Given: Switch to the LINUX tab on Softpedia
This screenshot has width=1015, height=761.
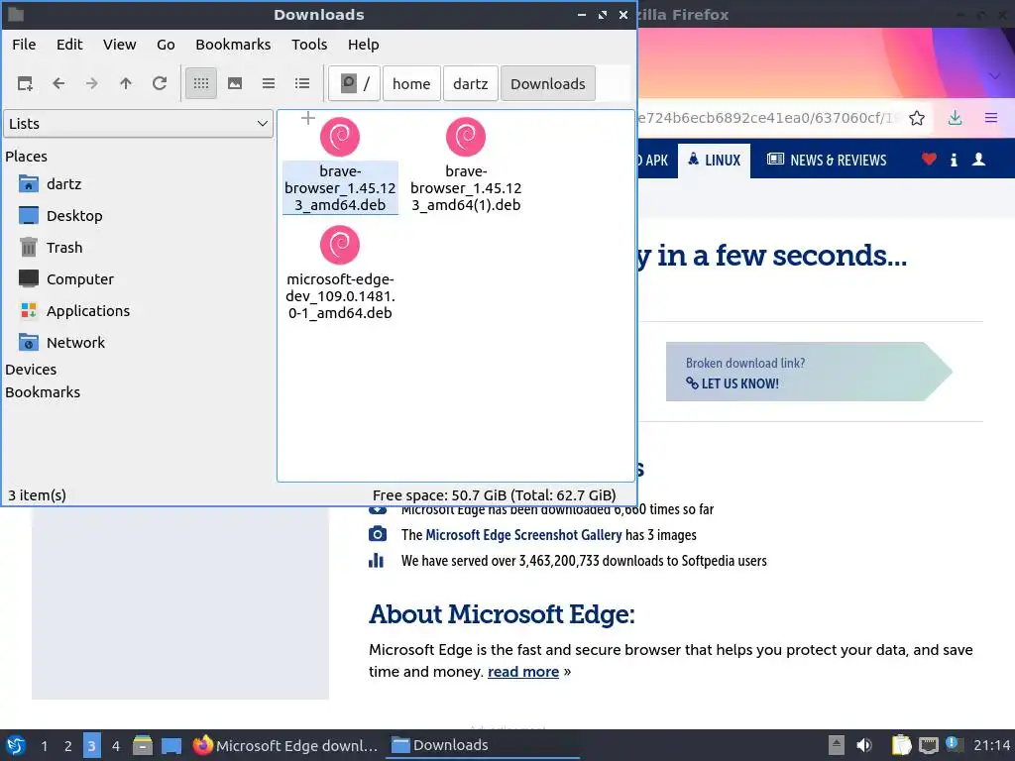Looking at the screenshot, I should point(714,161).
